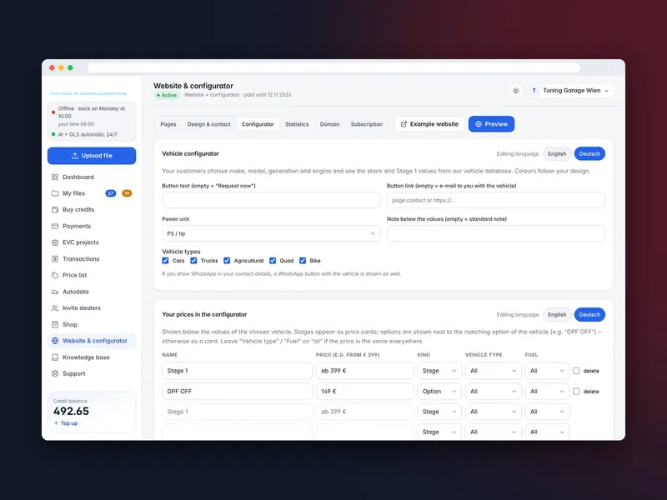This screenshot has width=667, height=500.
Task: Click the Note below the values field
Action: [x=496, y=233]
